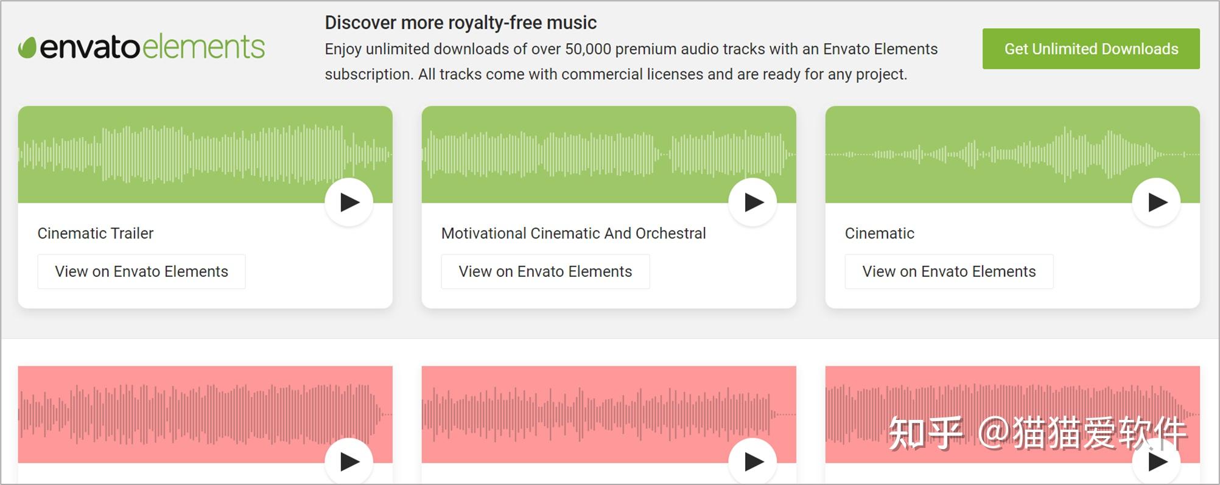
Task: Click Get Unlimited Downloads button
Action: point(1091,49)
